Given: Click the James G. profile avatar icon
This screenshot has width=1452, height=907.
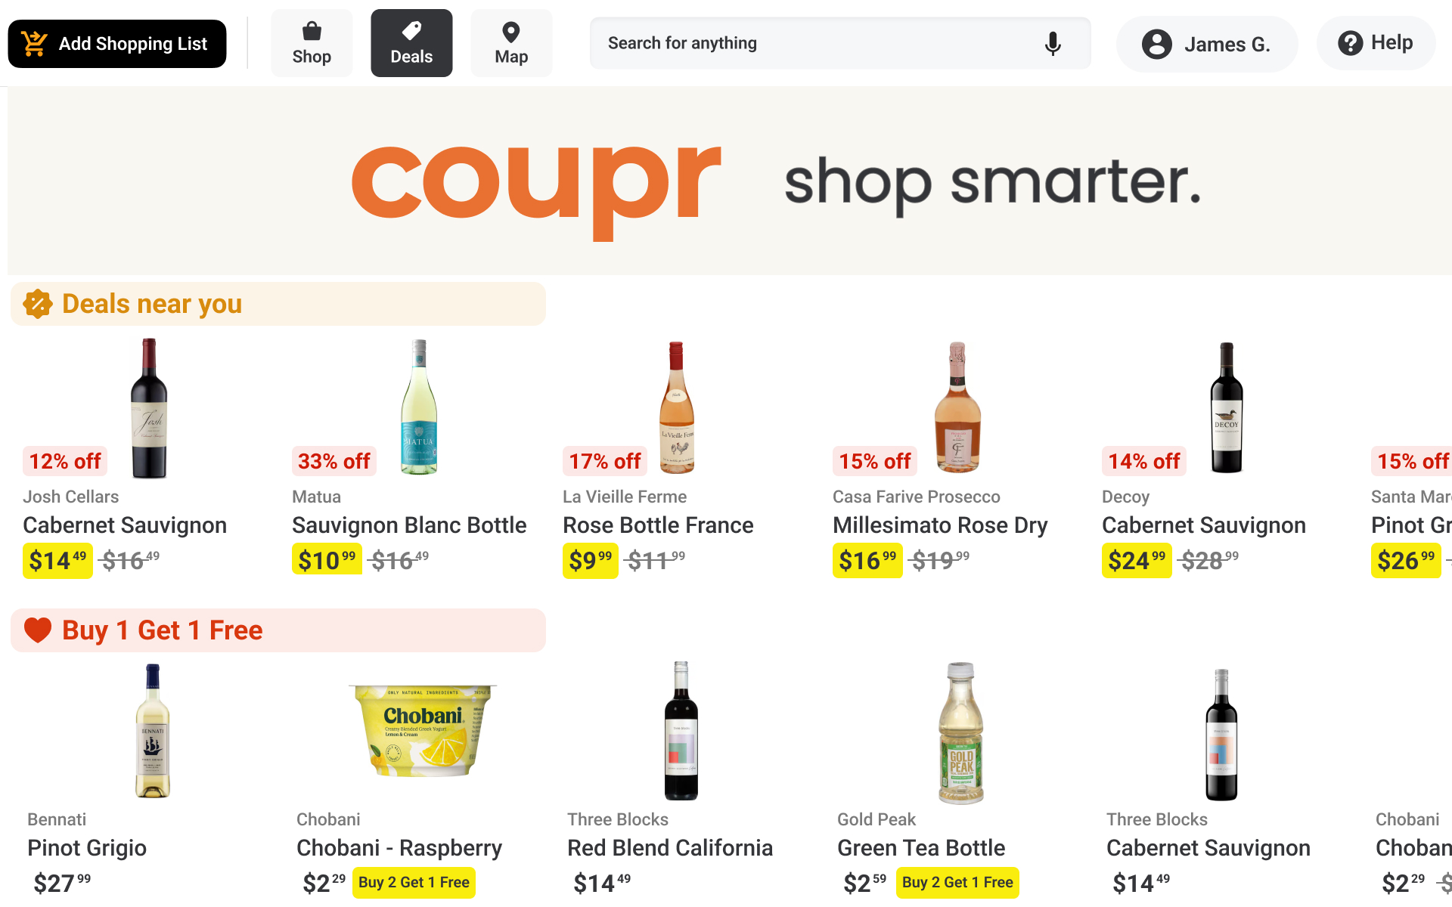Looking at the screenshot, I should (x=1156, y=44).
